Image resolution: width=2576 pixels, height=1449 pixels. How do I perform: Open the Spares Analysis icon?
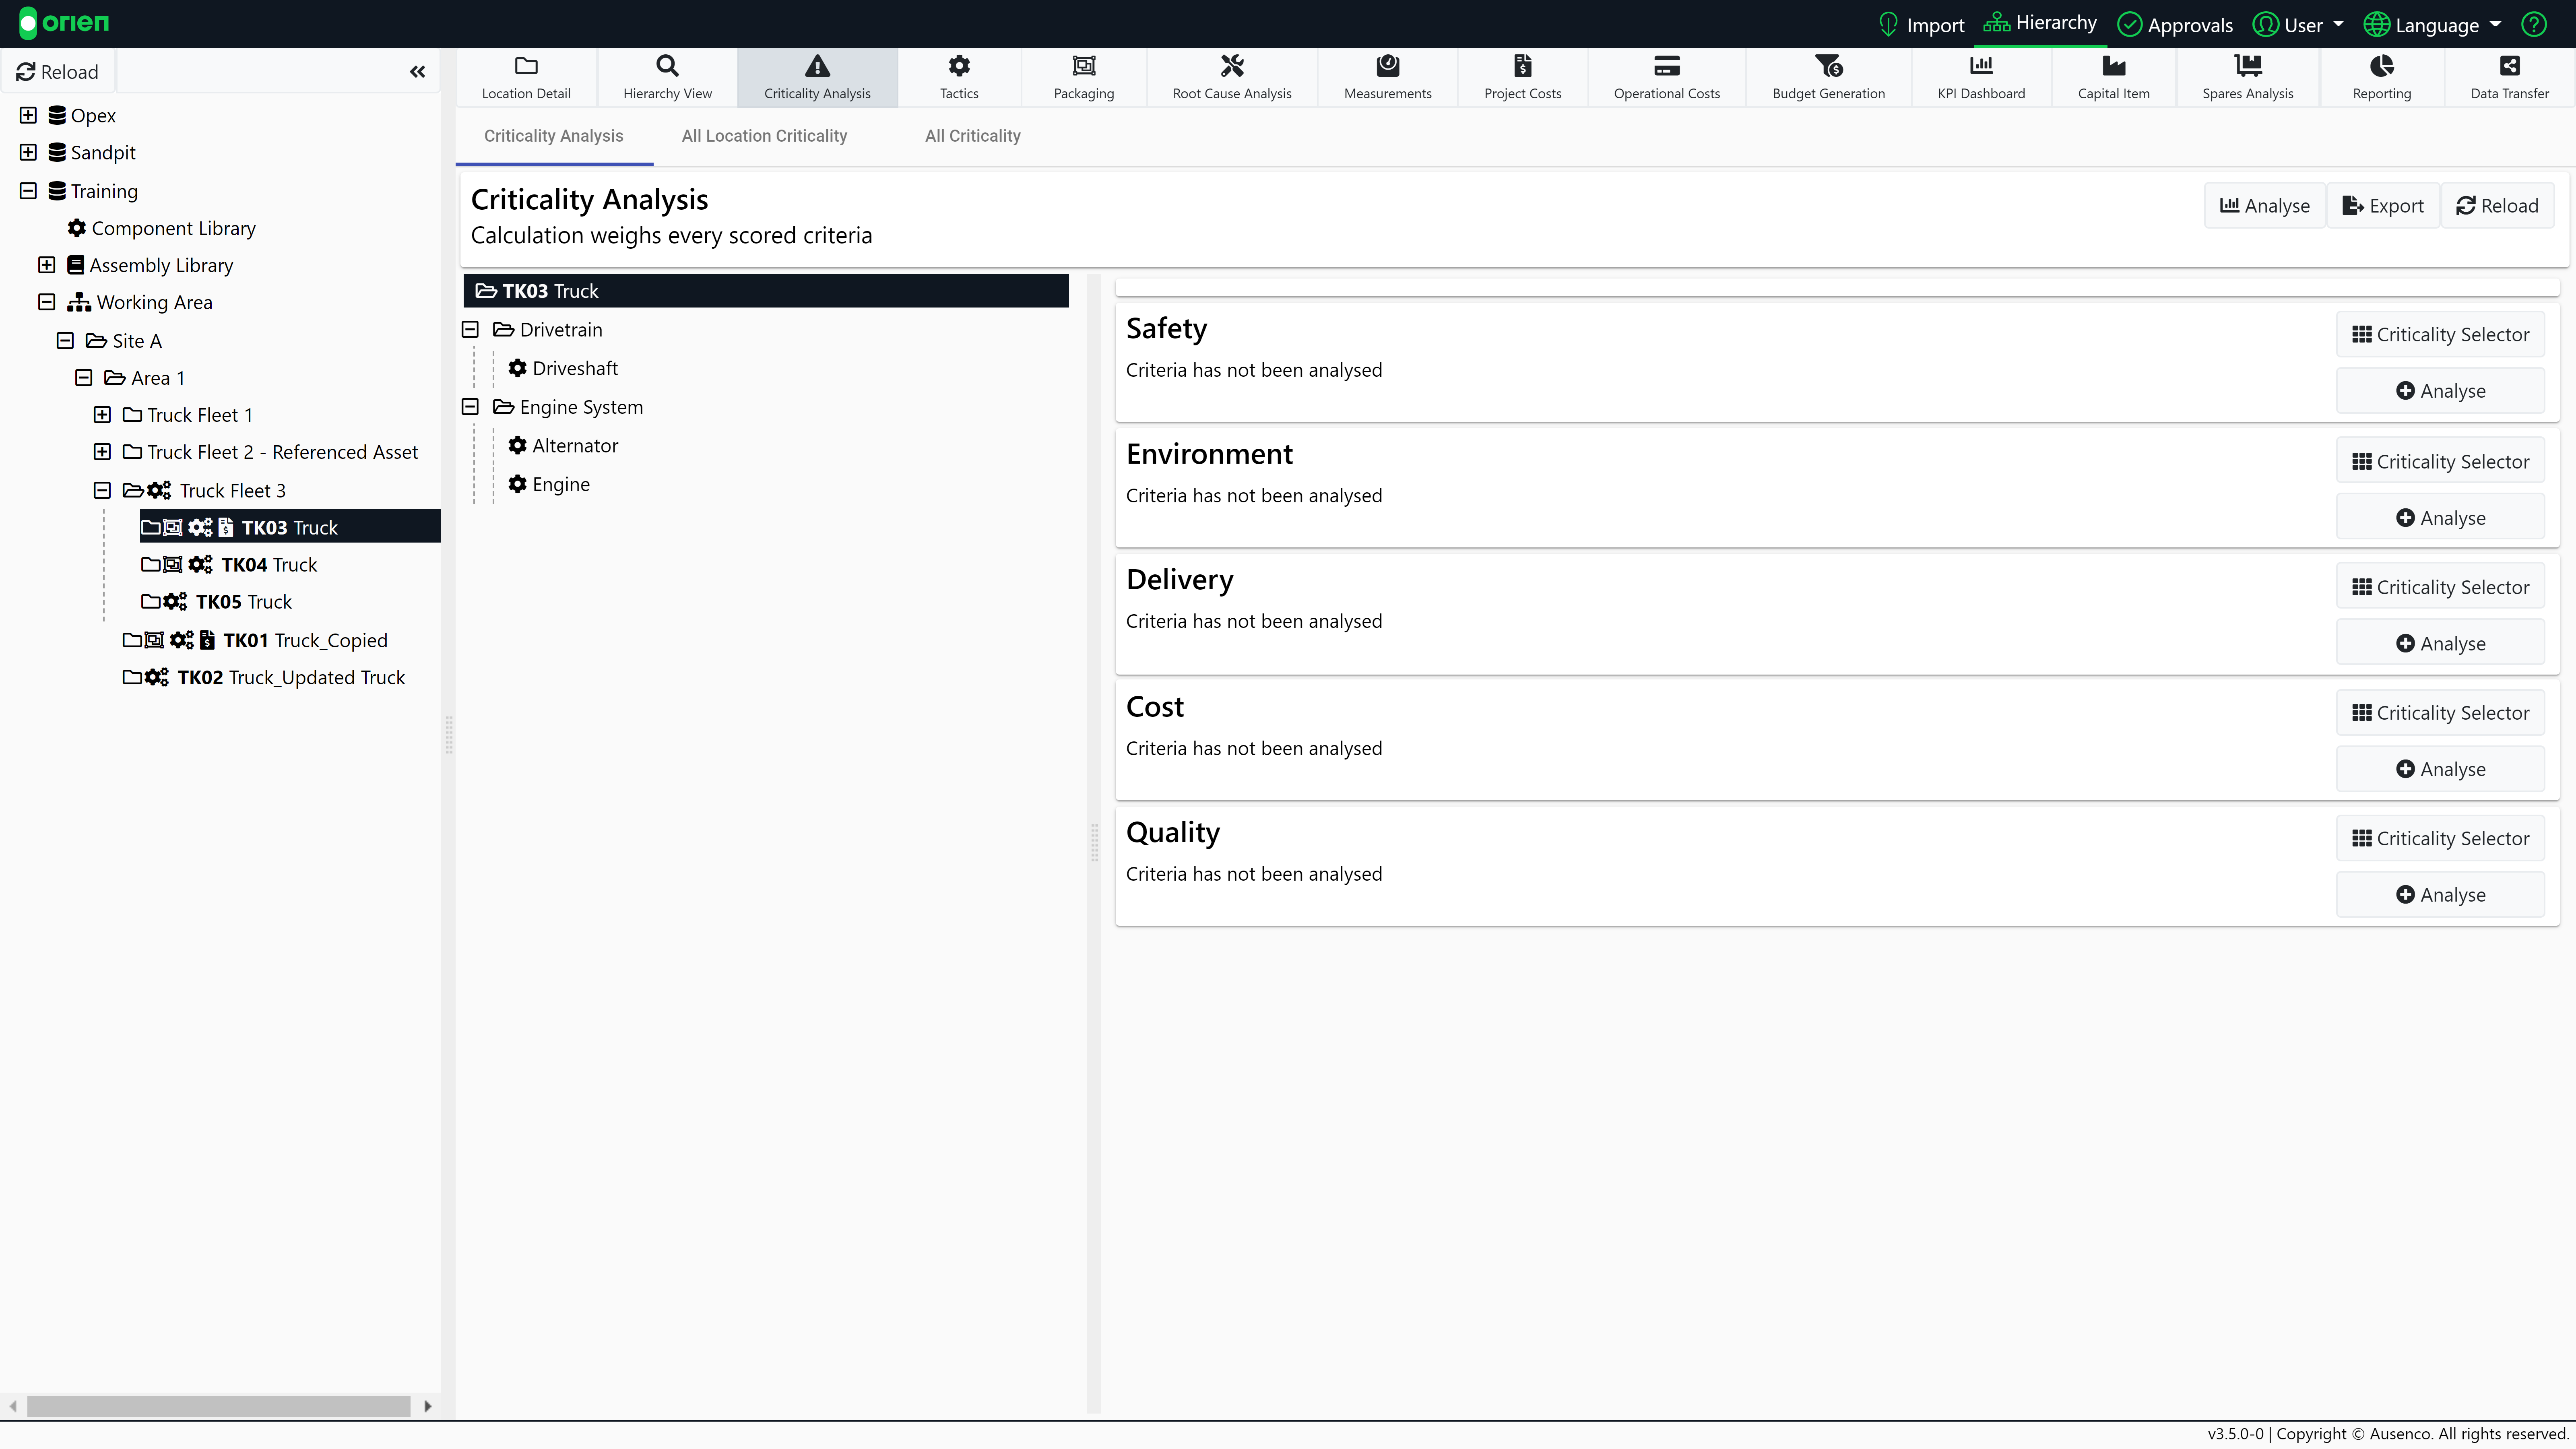(x=2248, y=66)
